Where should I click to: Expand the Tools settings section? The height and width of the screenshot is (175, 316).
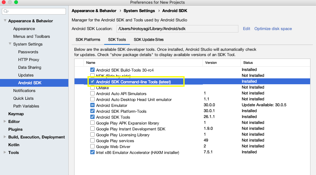tap(5, 152)
